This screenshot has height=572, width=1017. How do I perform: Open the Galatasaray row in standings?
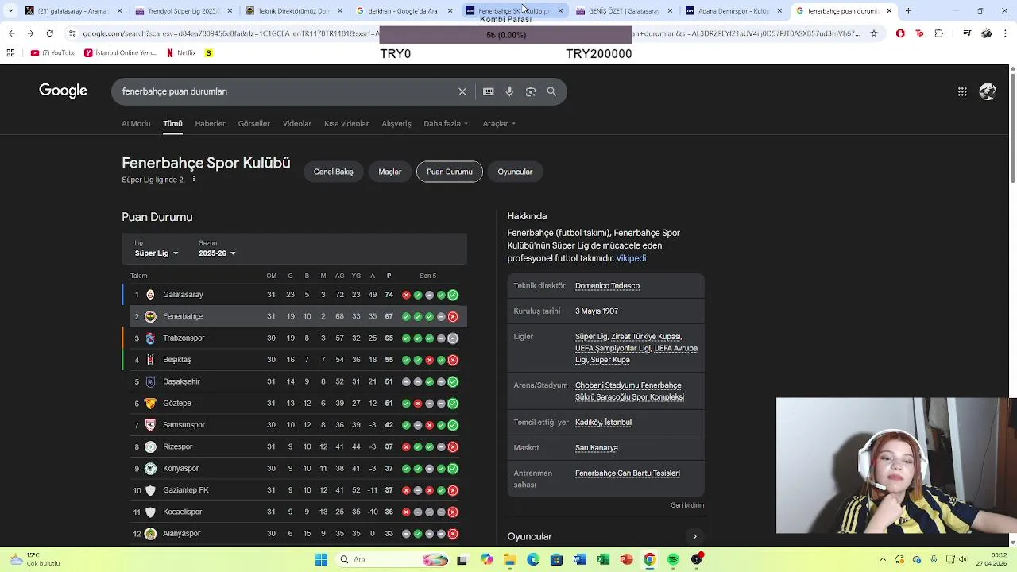click(x=294, y=295)
